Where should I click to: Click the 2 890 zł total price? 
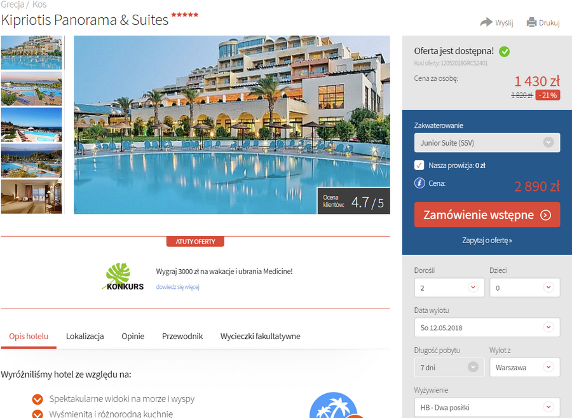coord(537,186)
